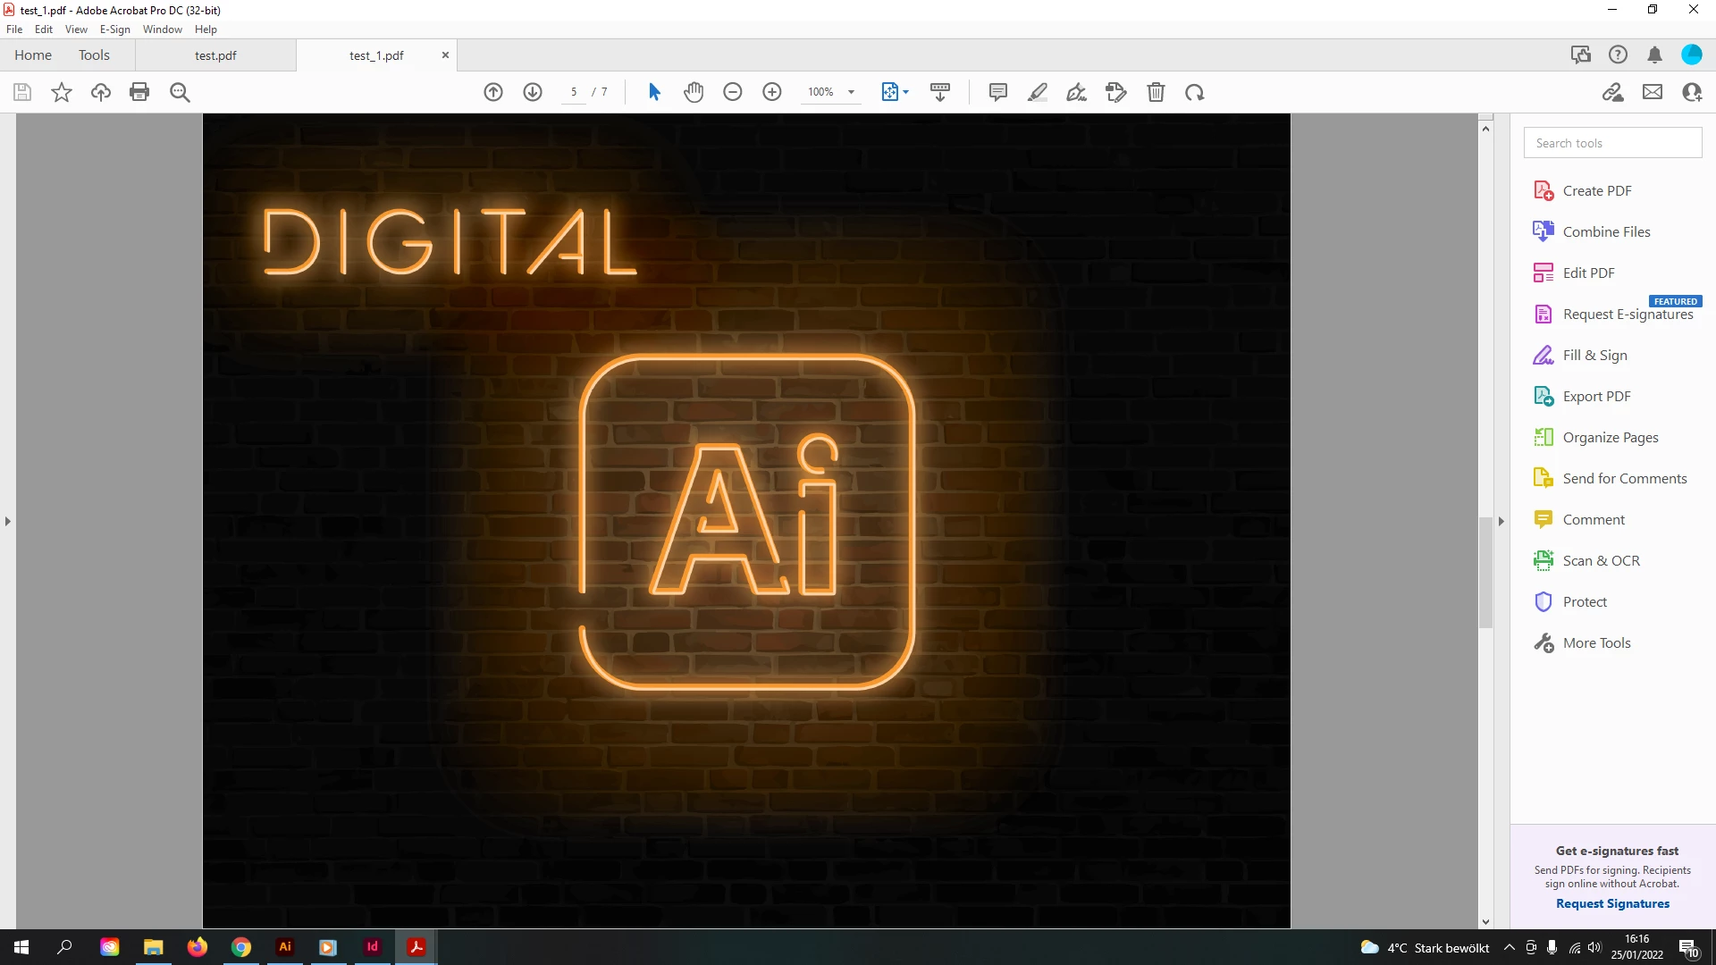Viewport: 1716px width, 965px height.
Task: Click the Add Comment sticky note icon
Action: tap(998, 92)
